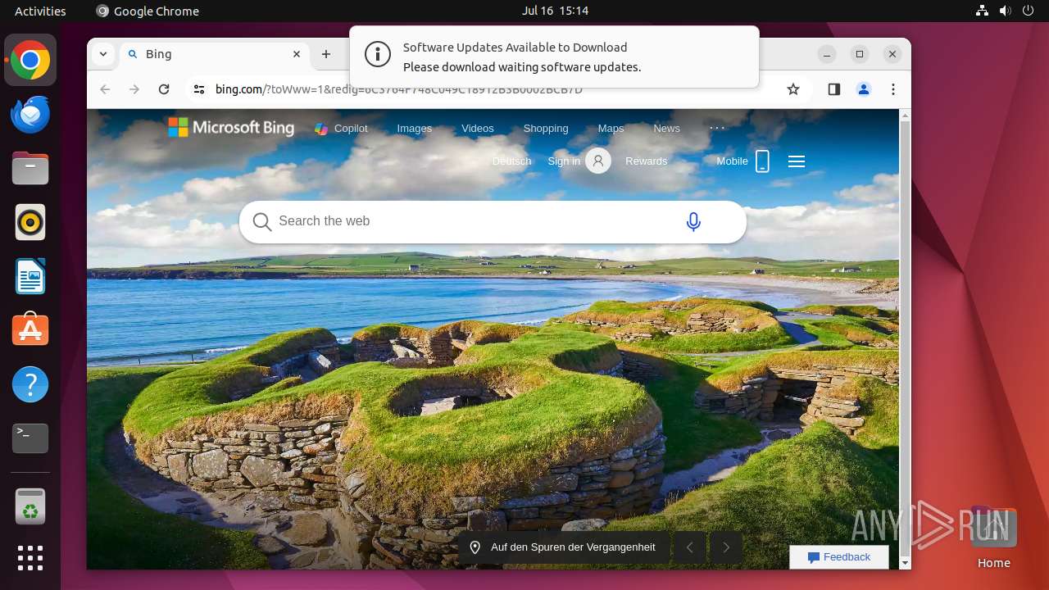Go to Videos search
Viewport: 1049px width, 590px height.
click(478, 129)
